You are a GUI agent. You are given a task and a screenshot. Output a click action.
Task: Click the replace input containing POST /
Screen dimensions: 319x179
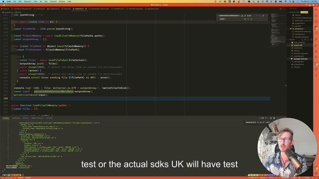click(x=231, y=19)
